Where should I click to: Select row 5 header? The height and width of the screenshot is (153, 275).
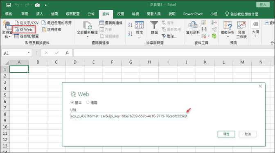tap(5, 95)
